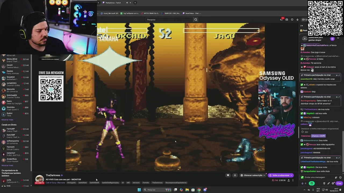Select the warzone tag
The height and width of the screenshot is (193, 344).
click(136, 183)
